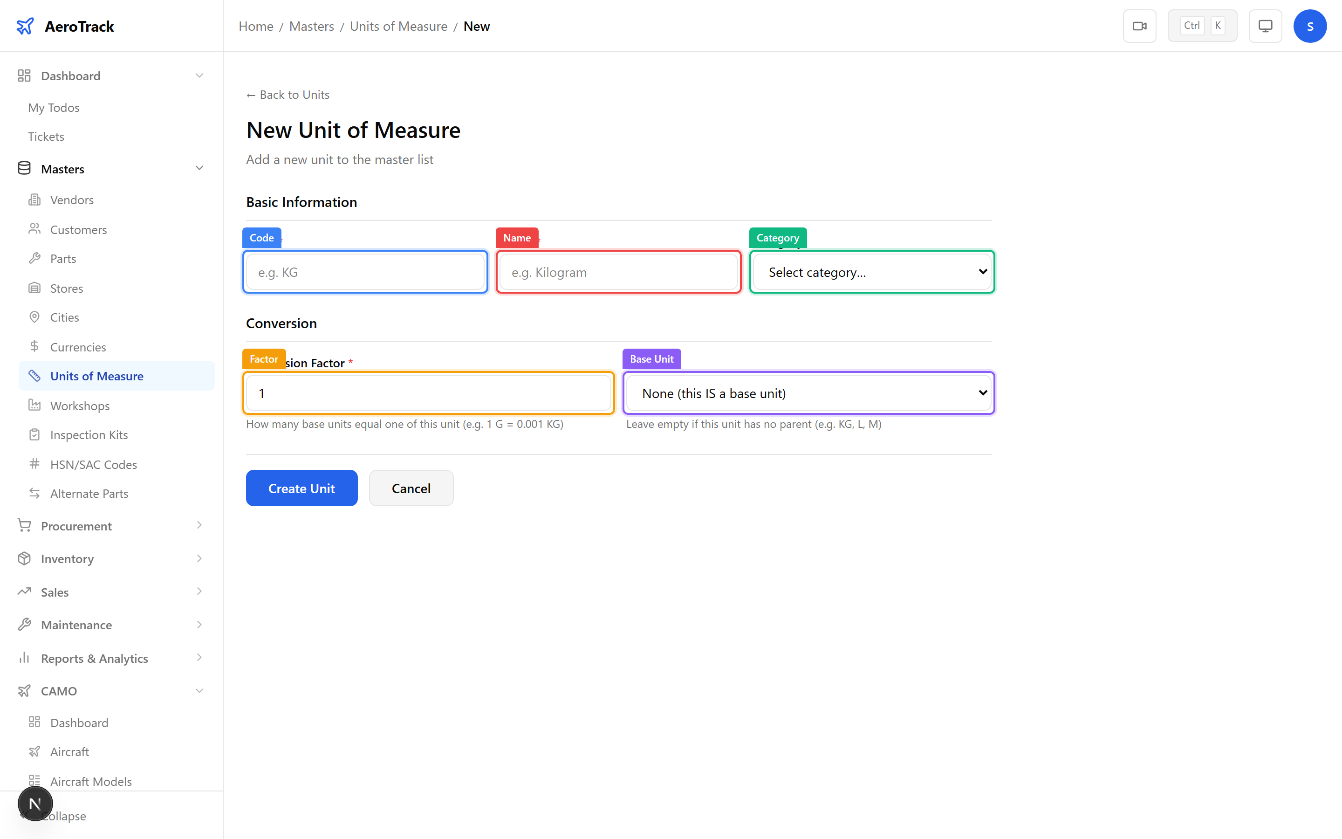The width and height of the screenshot is (1342, 839).
Task: Select the AeroTrack plane logo
Action: 26,26
